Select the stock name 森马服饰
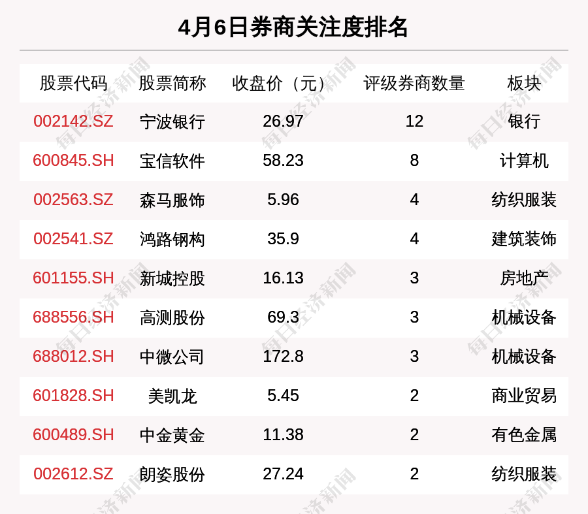Image resolution: width=588 pixels, height=514 pixels. [172, 201]
